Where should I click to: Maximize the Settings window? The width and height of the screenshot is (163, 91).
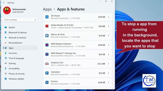coord(106,1)
